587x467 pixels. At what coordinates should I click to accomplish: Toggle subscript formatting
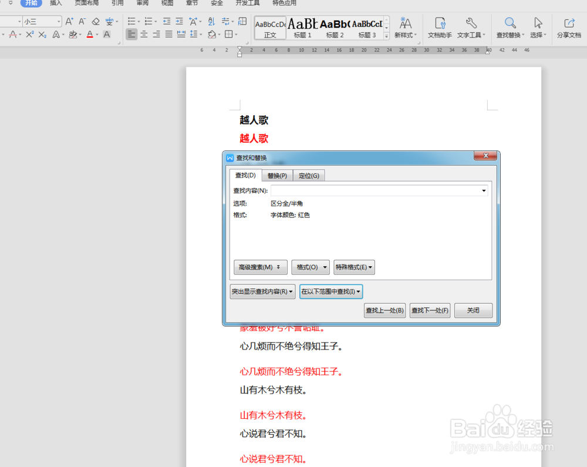[x=43, y=34]
